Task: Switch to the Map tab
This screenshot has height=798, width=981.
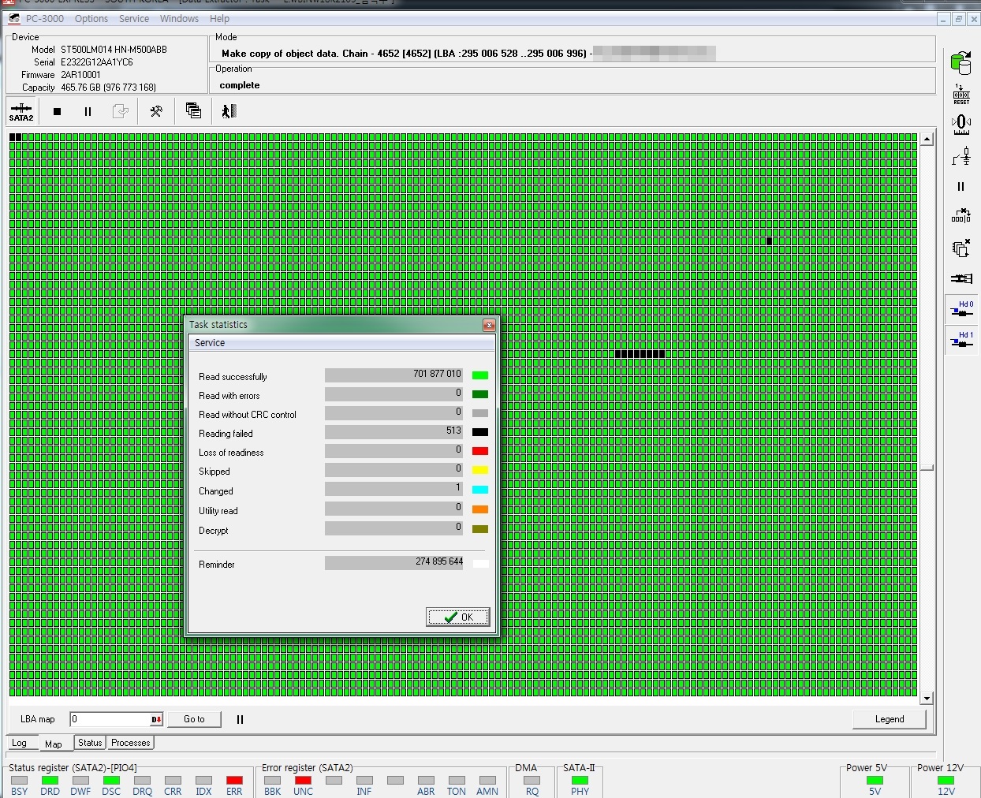Action: coord(54,744)
